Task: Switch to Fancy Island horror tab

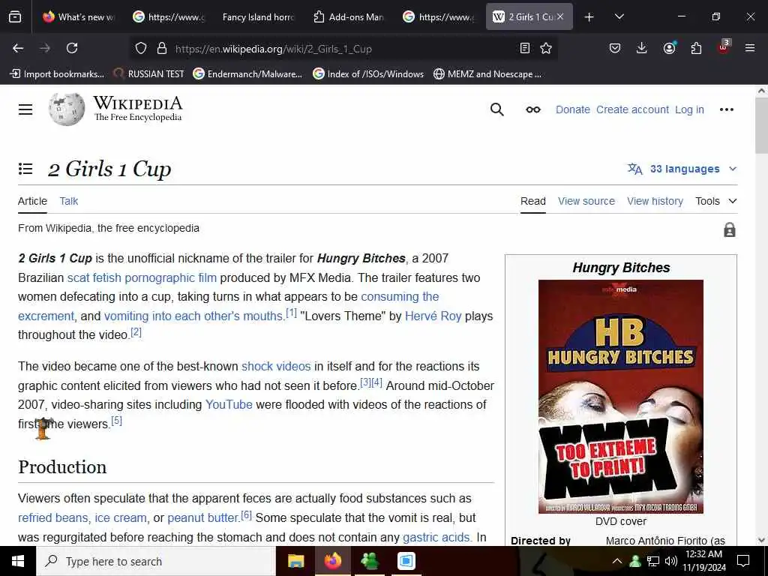Action: click(258, 17)
